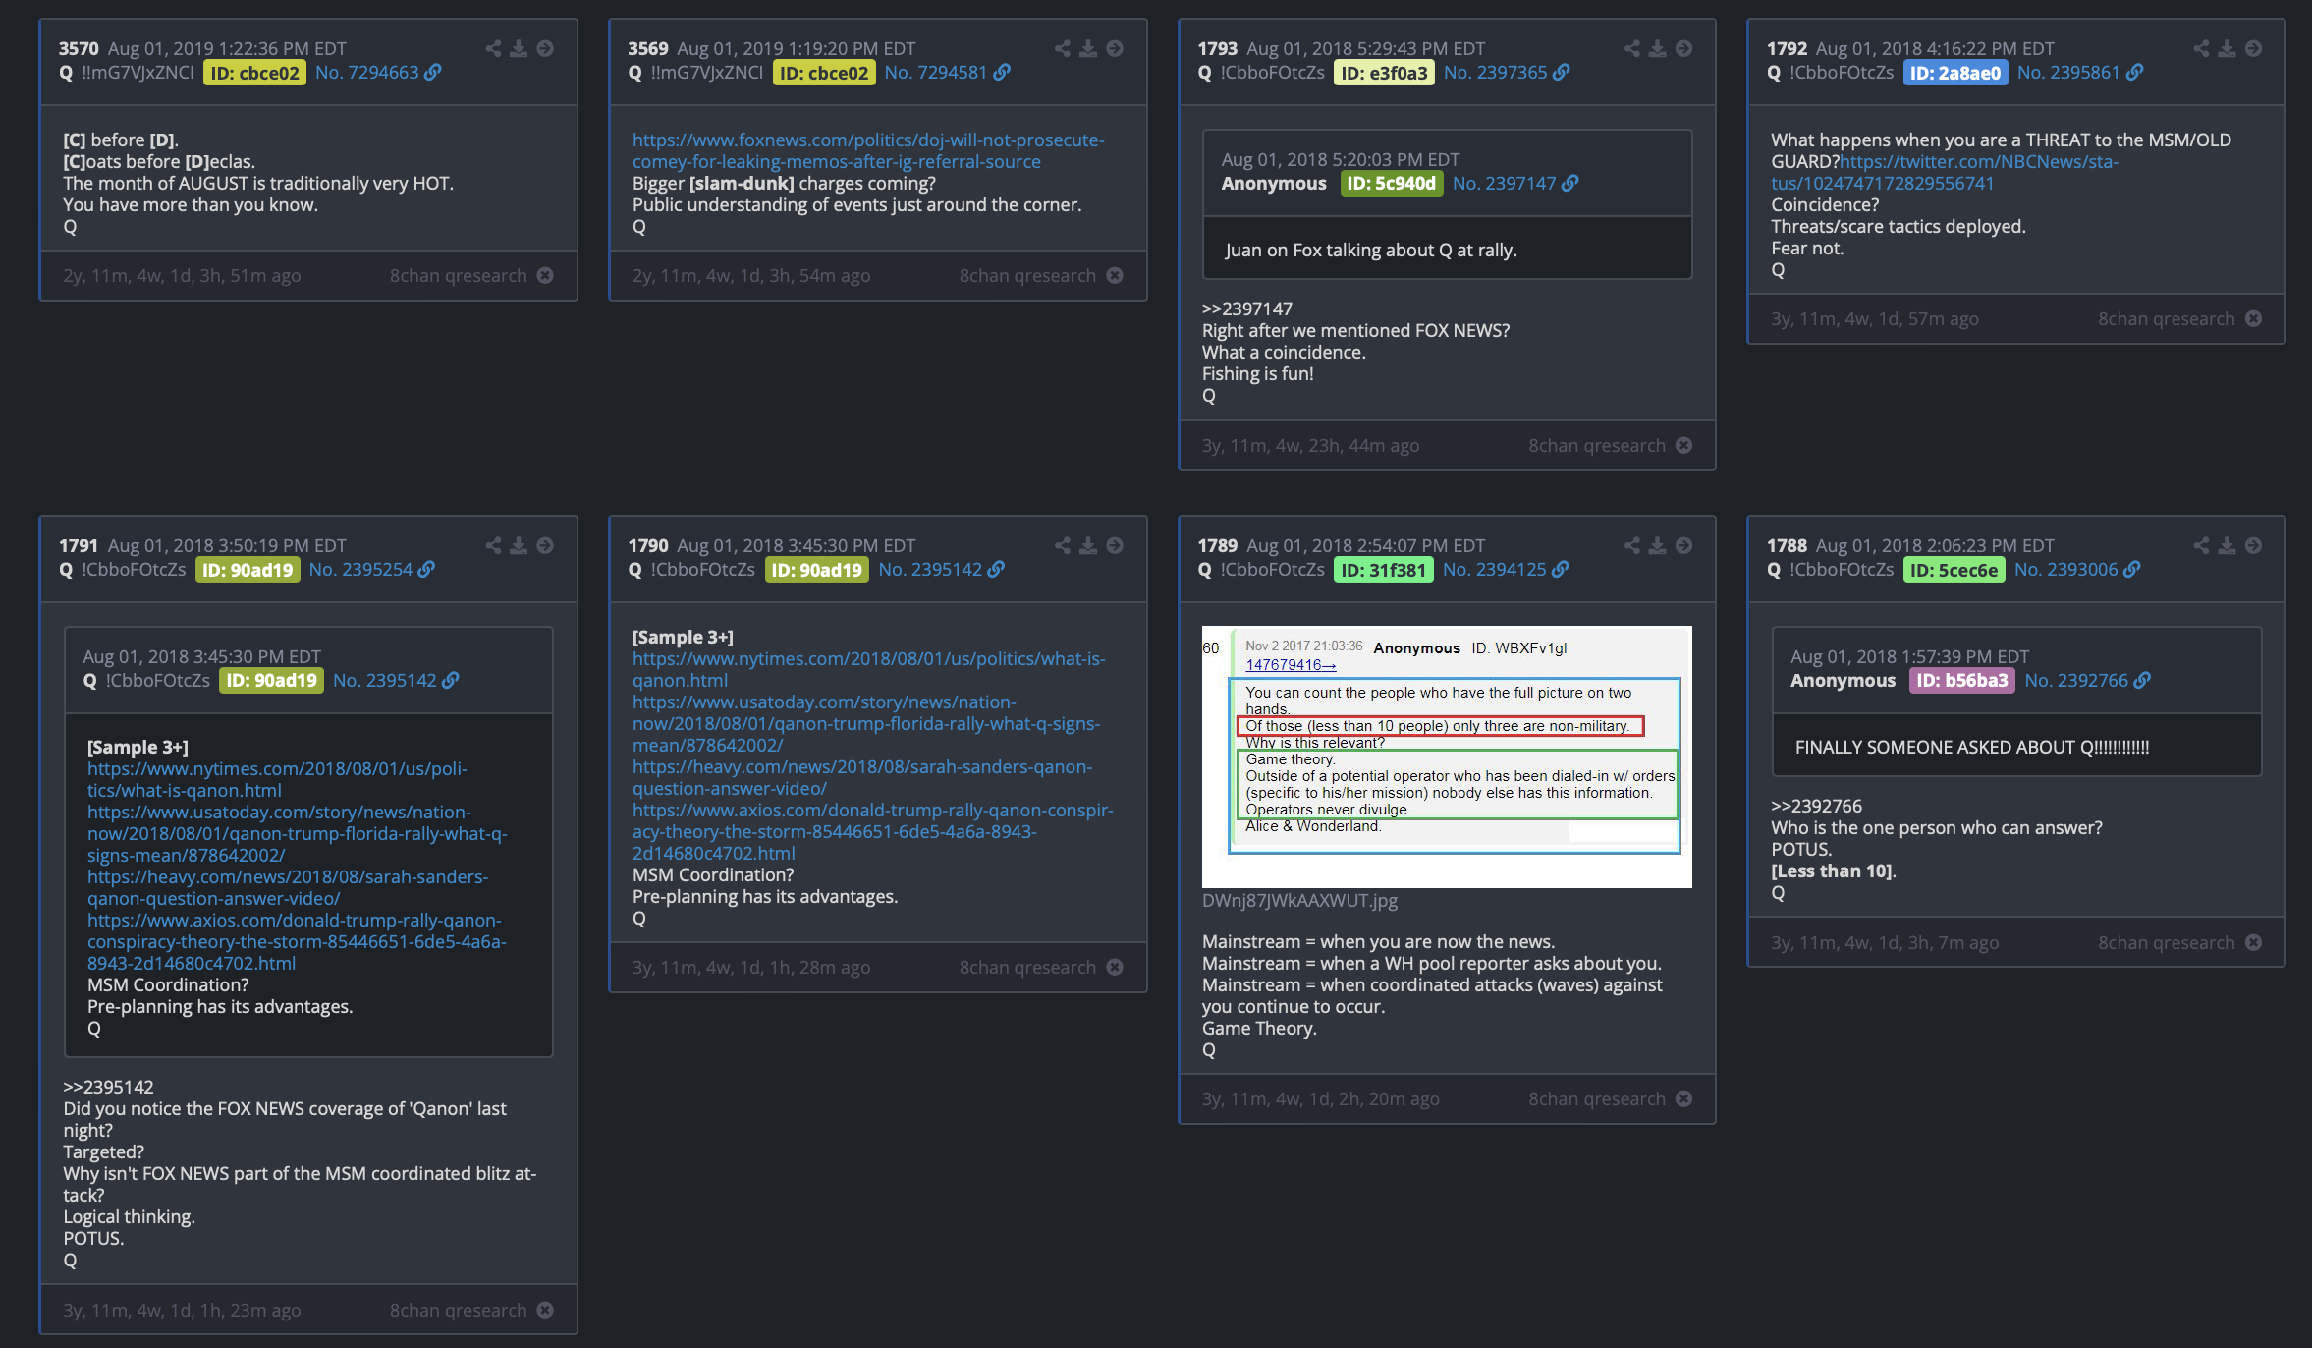2312x1348 pixels.
Task: Click reply reference >>2397147
Action: (1247, 309)
